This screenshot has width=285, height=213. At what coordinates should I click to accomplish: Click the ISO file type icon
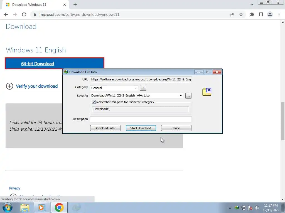coord(207,92)
